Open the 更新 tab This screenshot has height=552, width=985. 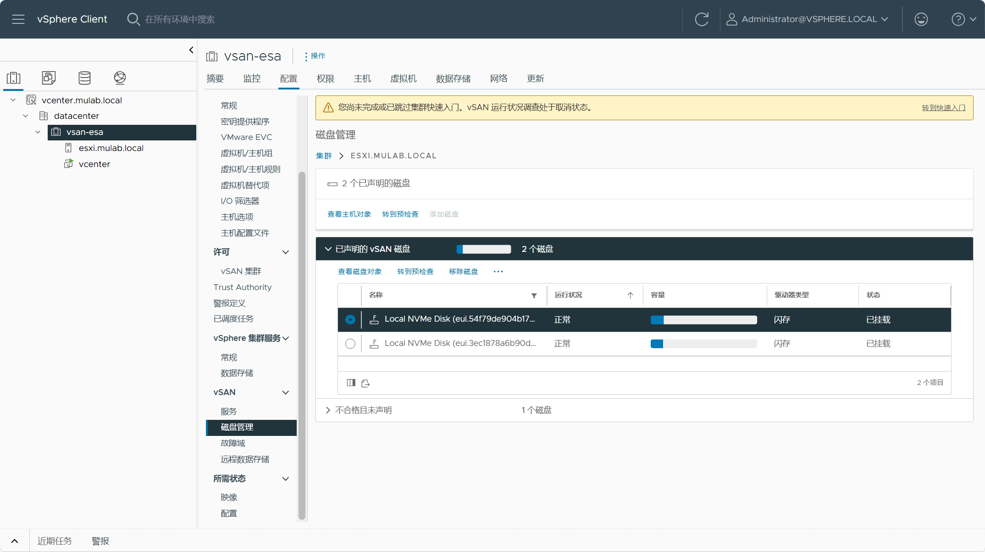click(536, 78)
